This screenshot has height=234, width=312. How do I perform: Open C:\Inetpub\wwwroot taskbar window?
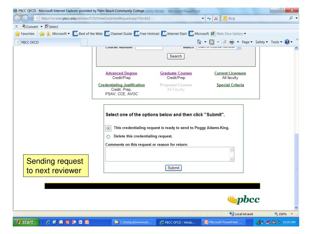pyautogui.click(x=133, y=222)
